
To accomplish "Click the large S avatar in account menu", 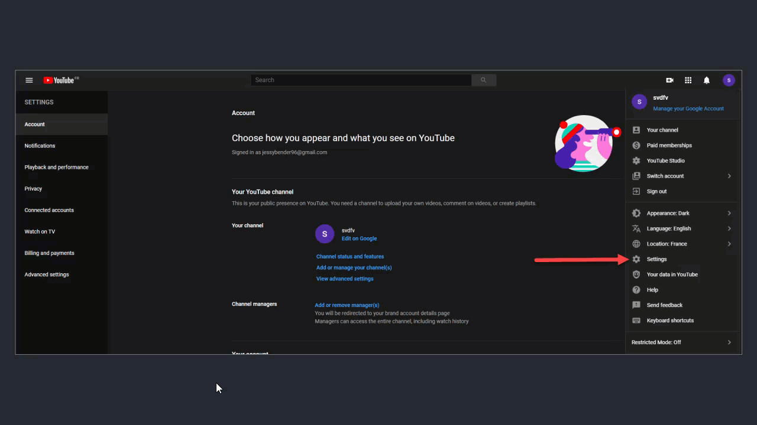I will 639,102.
